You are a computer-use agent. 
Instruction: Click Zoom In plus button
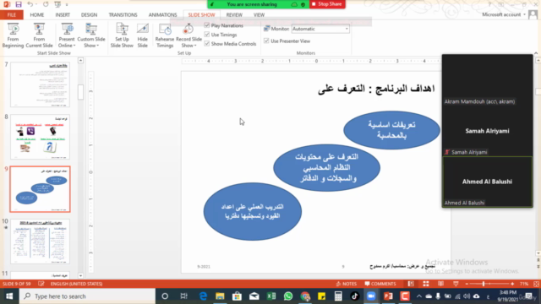[x=512, y=284]
